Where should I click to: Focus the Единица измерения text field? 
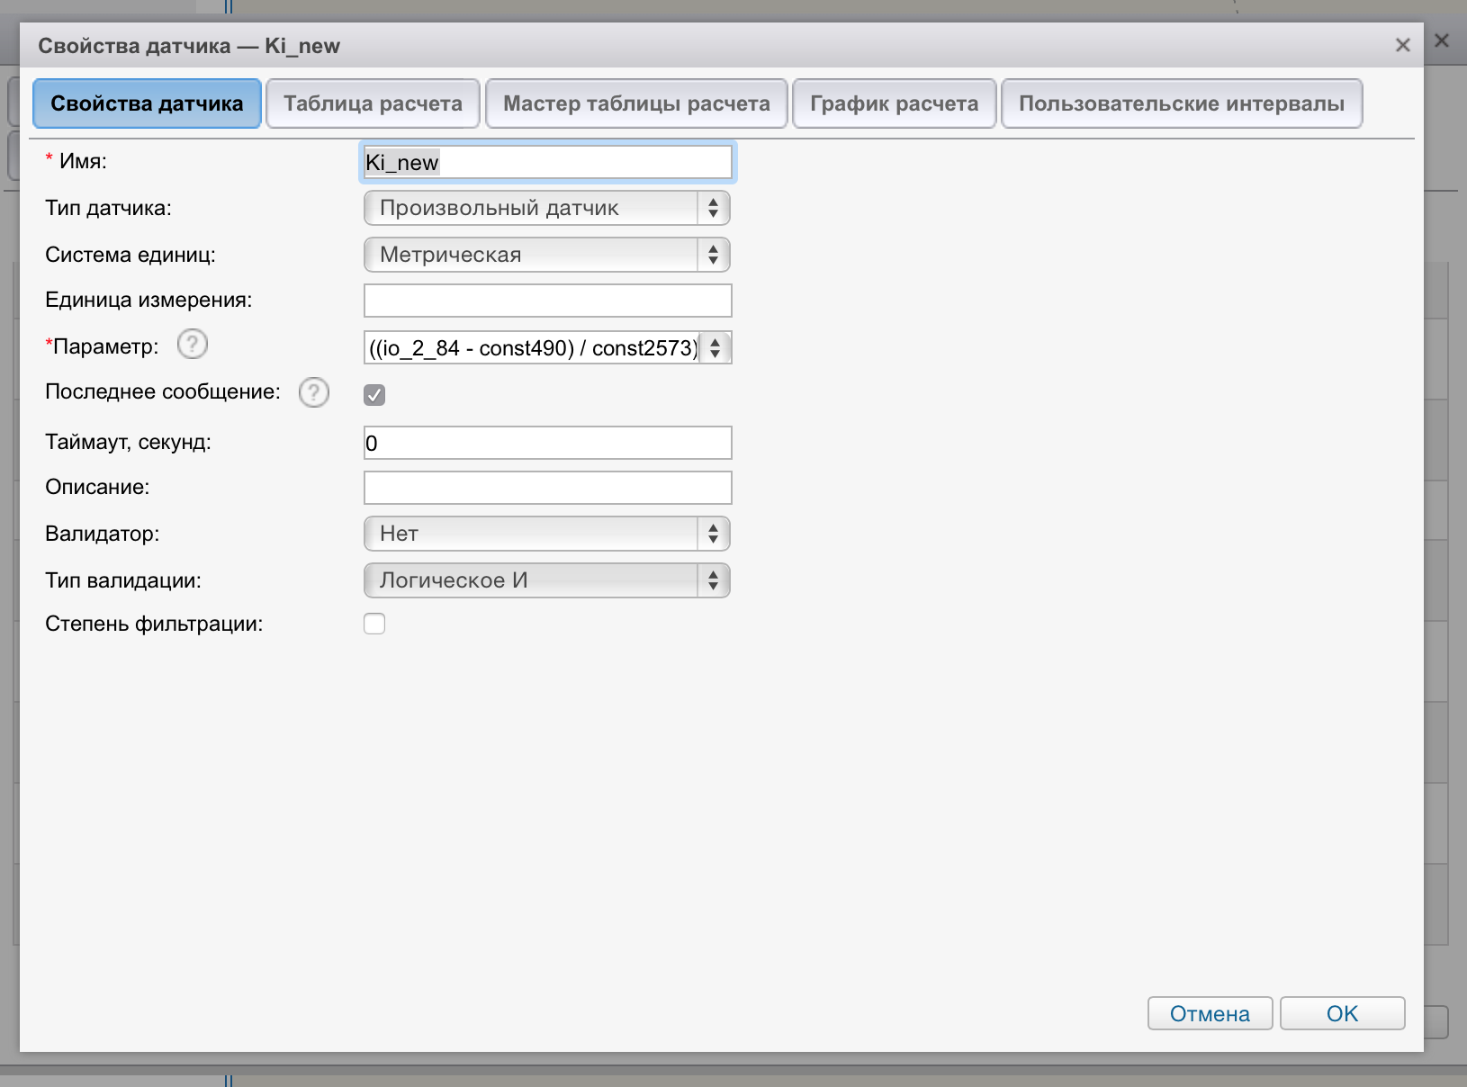(x=547, y=301)
